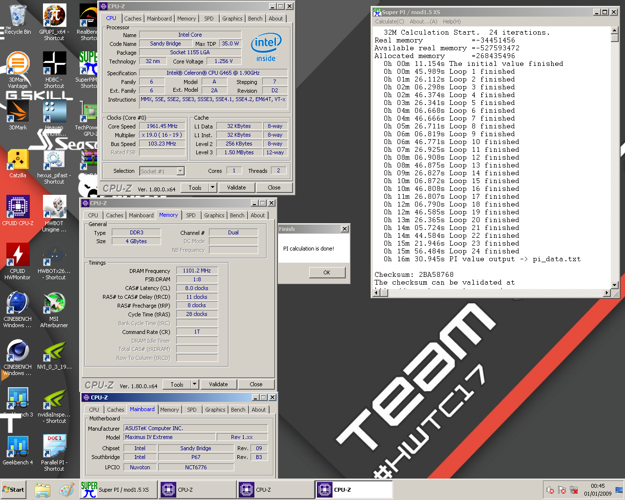
Task: Launch CPUID CPU-Z desktop icon
Action: click(18, 210)
